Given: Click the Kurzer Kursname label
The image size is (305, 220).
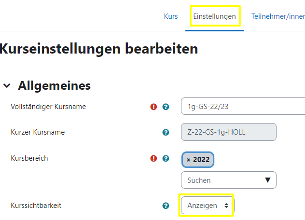Looking at the screenshot, I should 38,132.
